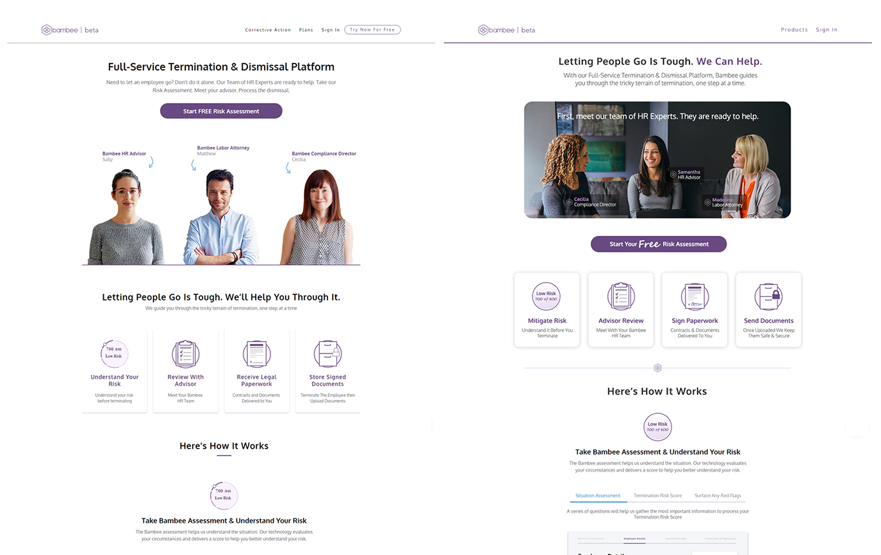Switch to the Surface Any Red Flags tab
Screen dimensions: 881x555
tap(718, 495)
